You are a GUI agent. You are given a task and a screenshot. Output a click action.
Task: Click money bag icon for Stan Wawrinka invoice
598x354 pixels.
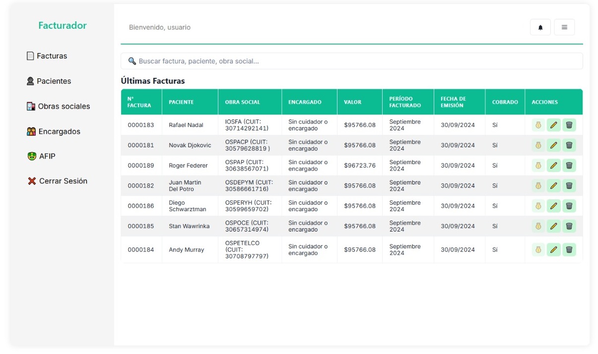pos(538,226)
